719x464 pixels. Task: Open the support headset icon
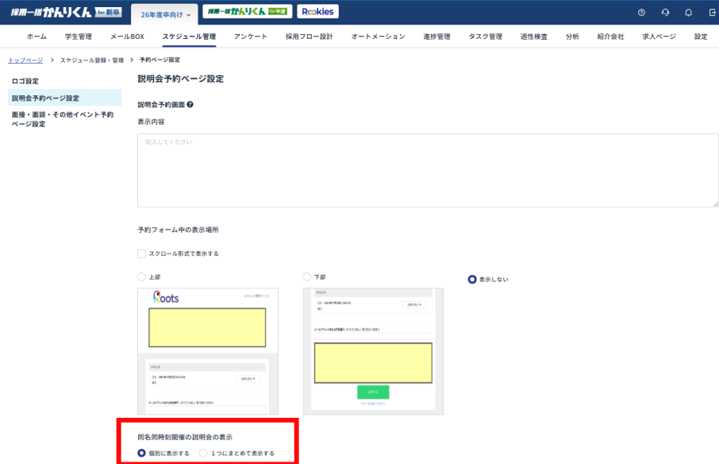(x=664, y=13)
